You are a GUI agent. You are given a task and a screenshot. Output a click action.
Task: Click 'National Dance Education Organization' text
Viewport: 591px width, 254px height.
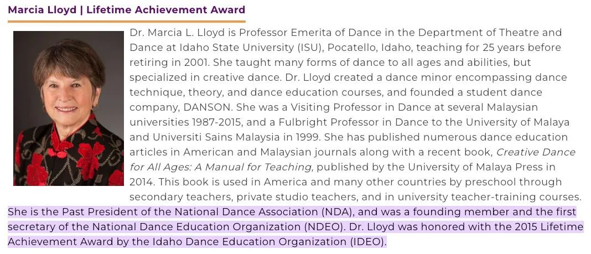coord(197,227)
